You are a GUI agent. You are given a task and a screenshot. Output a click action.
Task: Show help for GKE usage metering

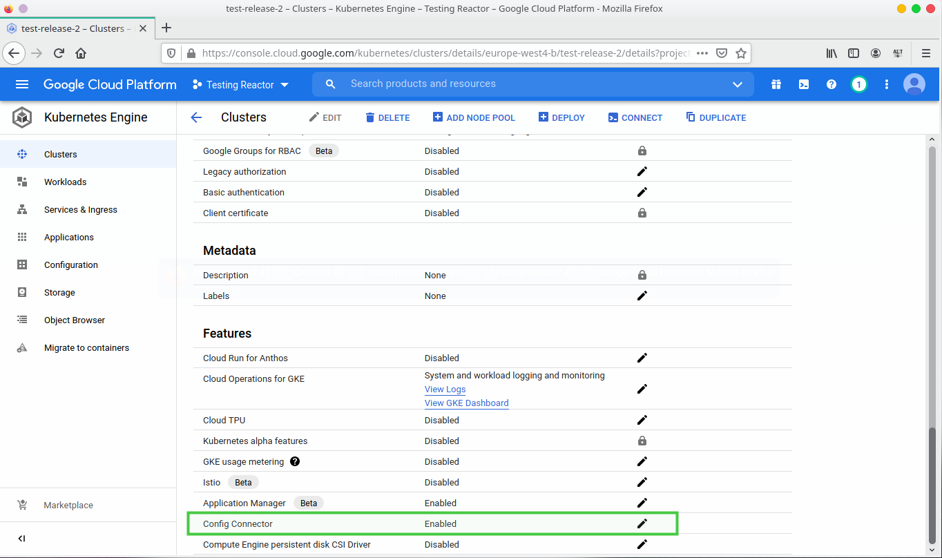pos(295,461)
